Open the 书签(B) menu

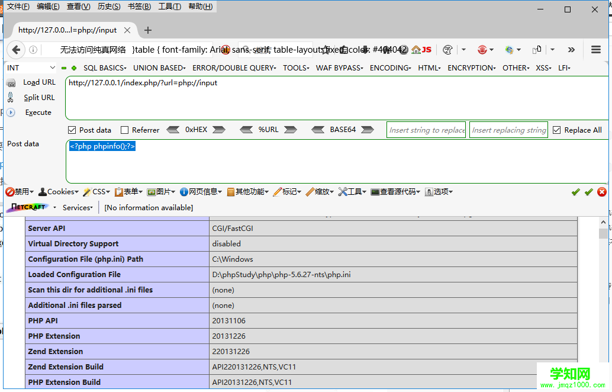point(139,7)
